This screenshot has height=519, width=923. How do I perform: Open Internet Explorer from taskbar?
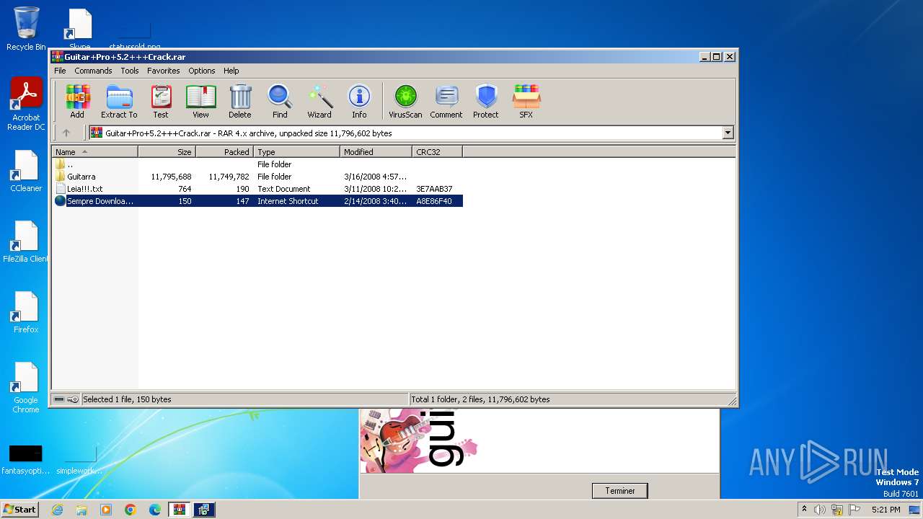click(x=58, y=510)
